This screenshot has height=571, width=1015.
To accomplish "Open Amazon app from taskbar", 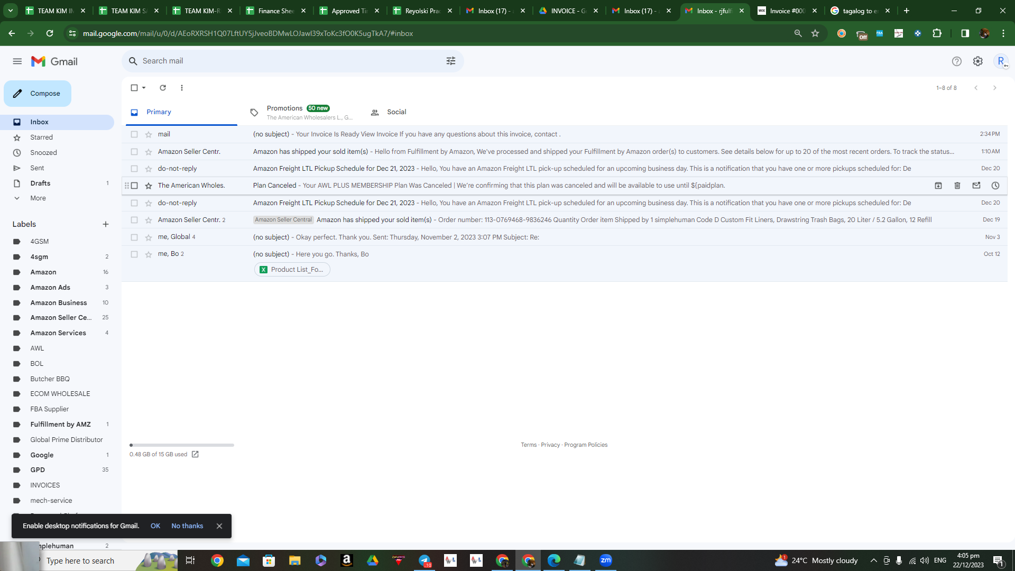I will [347, 560].
